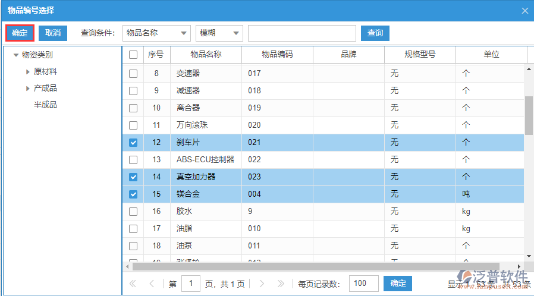
Task: Check the ABS-ECU控制器 row checkbox
Action: 133,160
